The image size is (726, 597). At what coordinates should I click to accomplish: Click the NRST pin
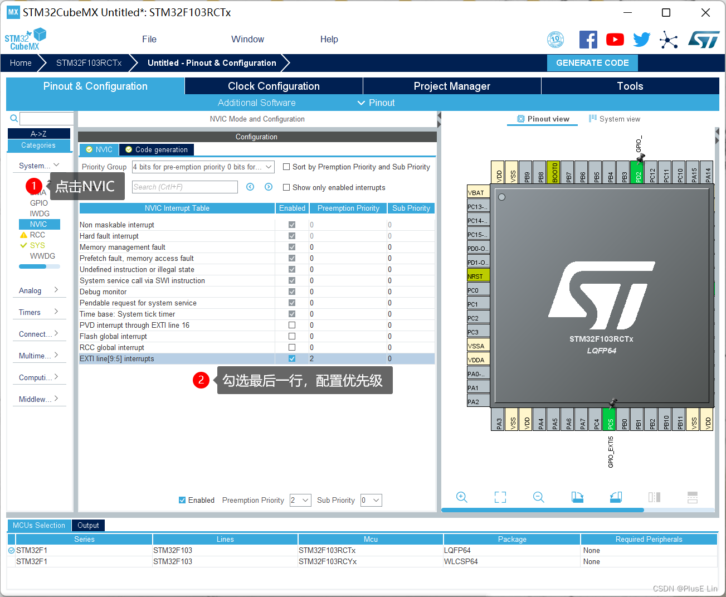(x=478, y=275)
